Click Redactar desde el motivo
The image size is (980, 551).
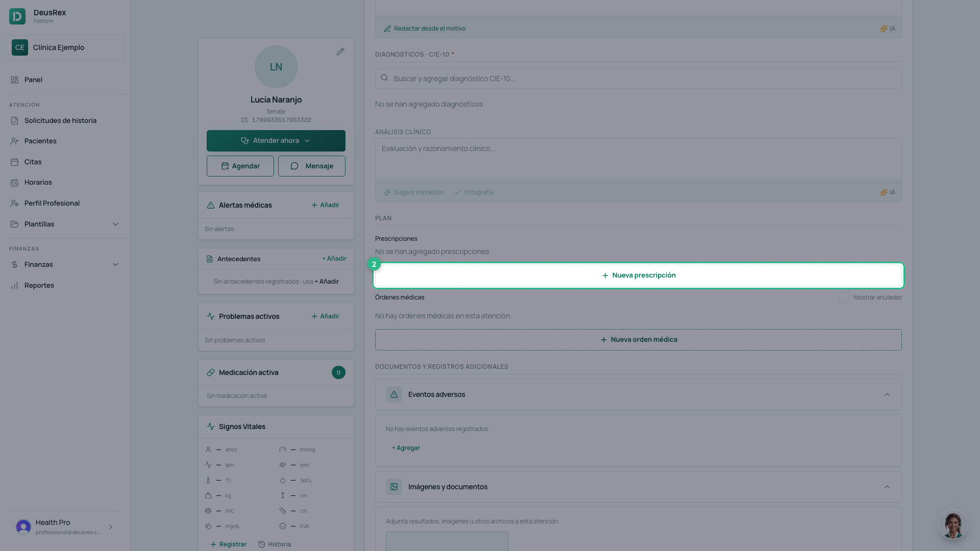tap(425, 29)
